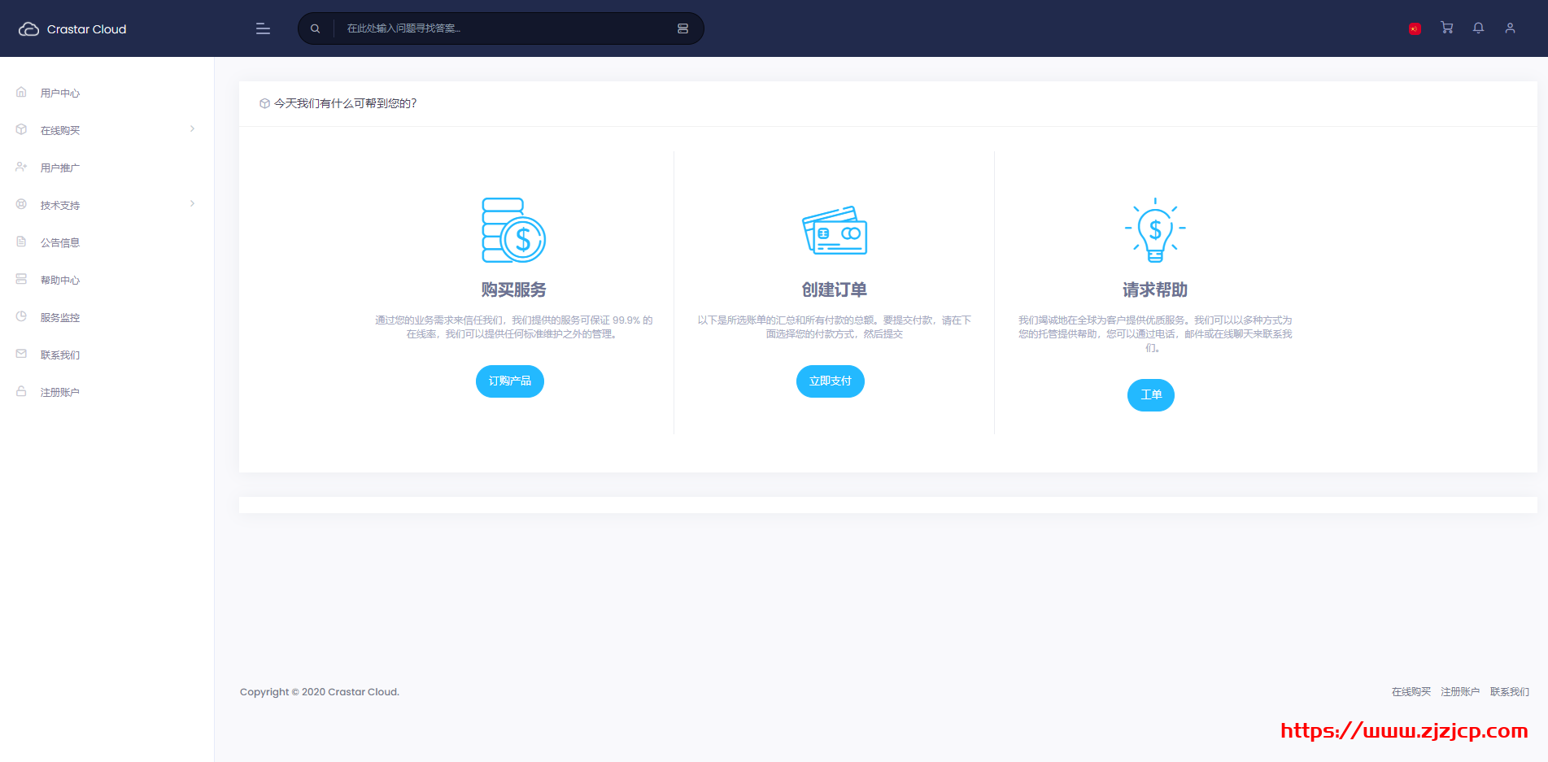Click the 注册账户 lock icon
Image resolution: width=1548 pixels, height=762 pixels.
[x=21, y=391]
